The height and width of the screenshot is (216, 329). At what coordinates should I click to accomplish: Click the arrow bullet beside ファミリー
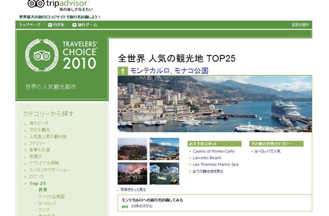[25, 144]
